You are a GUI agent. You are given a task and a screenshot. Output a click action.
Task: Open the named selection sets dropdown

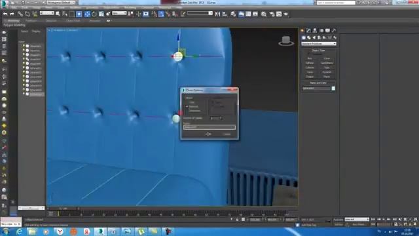[x=200, y=13]
